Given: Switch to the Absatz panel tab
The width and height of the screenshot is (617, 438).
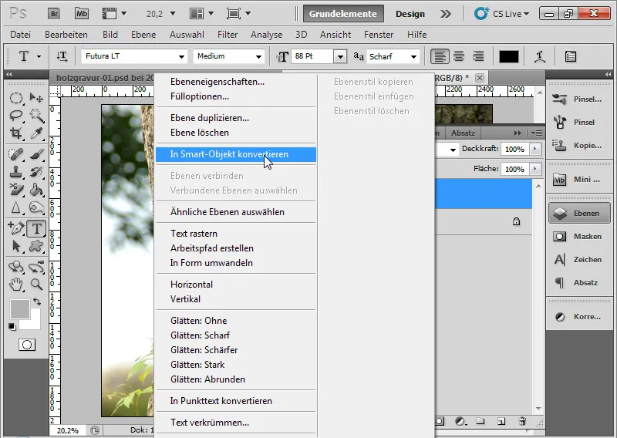Looking at the screenshot, I should (463, 133).
